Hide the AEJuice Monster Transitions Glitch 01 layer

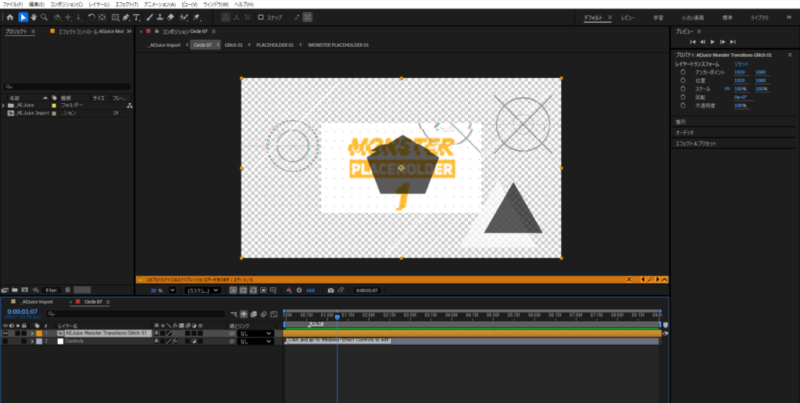pos(5,333)
